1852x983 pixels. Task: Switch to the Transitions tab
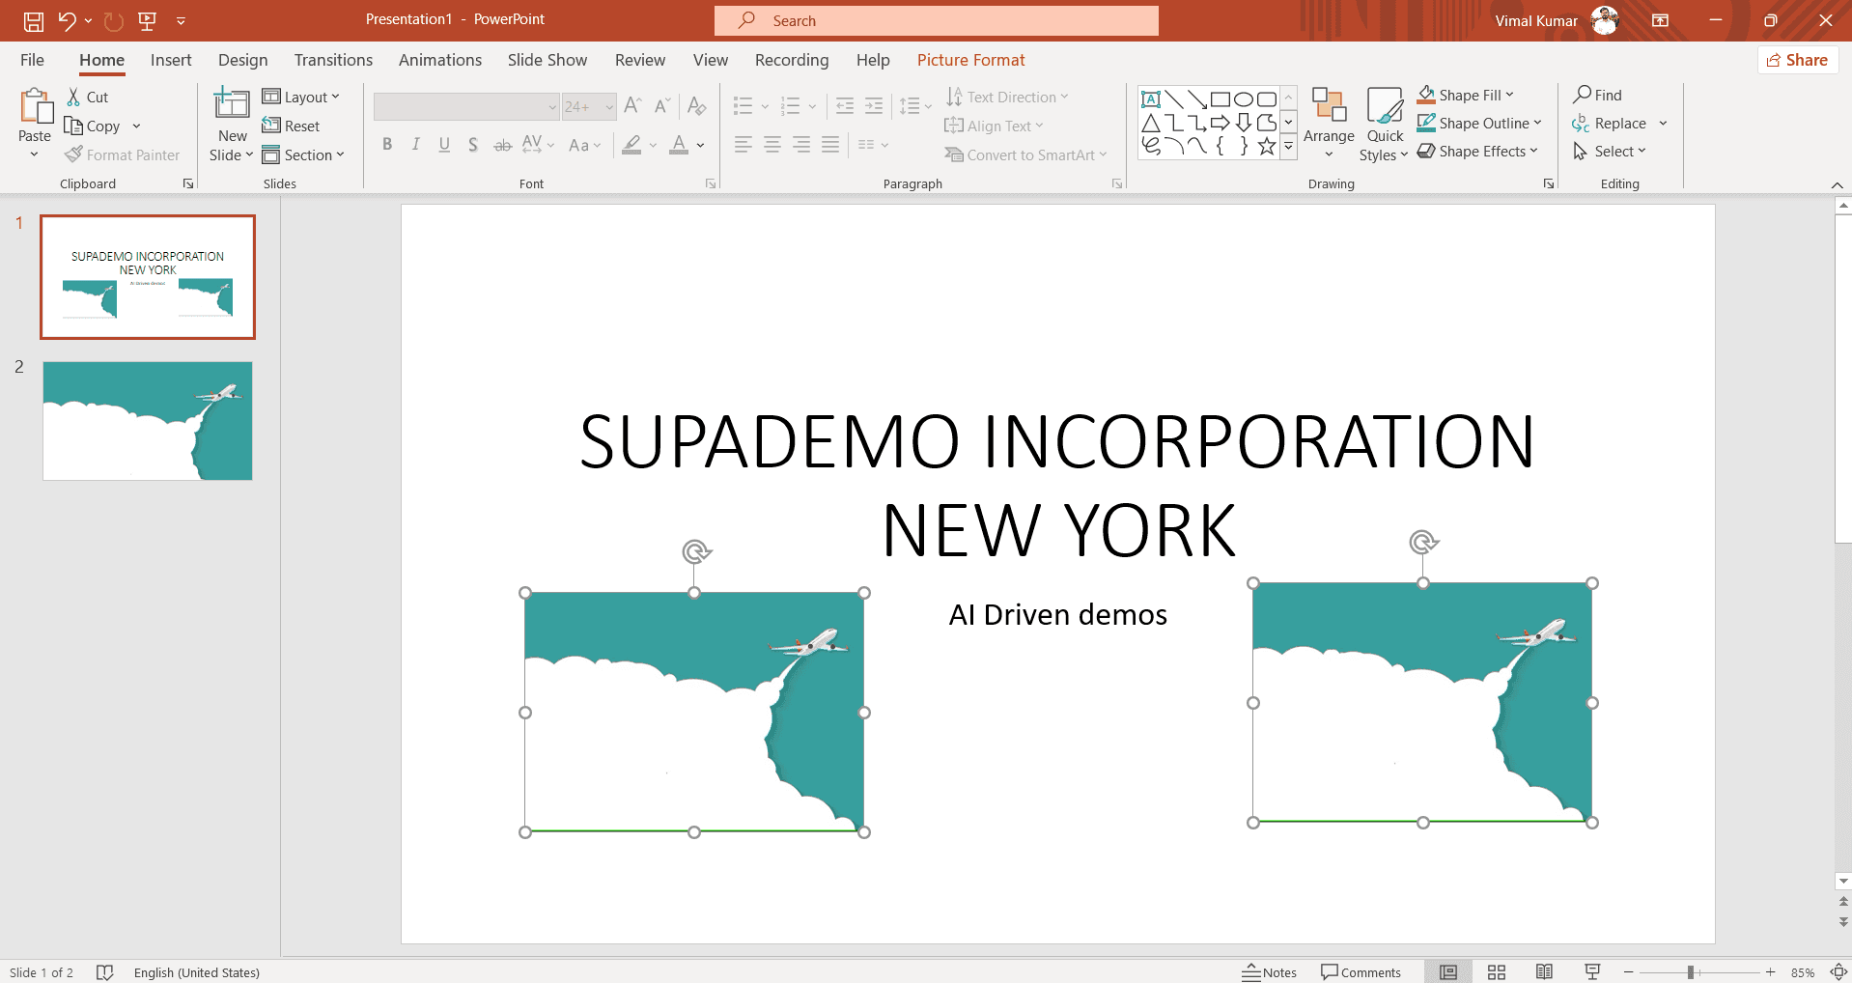[333, 60]
